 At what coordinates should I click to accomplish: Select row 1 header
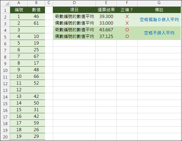point(5,10)
